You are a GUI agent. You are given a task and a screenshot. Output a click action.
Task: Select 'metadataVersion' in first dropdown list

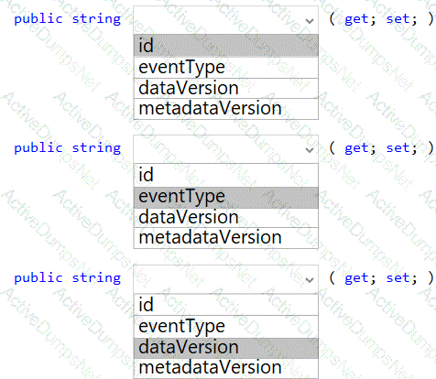point(226,109)
